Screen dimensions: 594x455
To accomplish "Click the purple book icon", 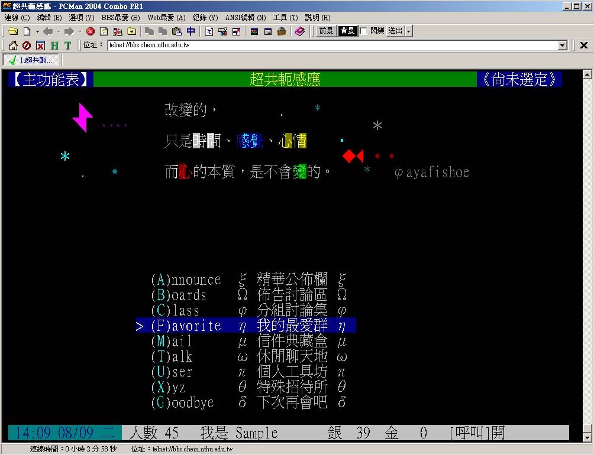I will [300, 31].
